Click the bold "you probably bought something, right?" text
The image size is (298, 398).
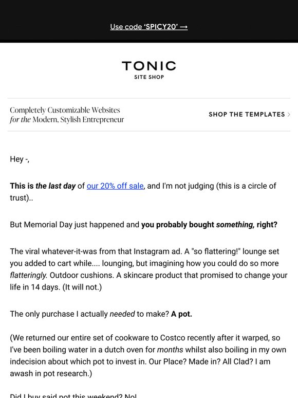tap(209, 225)
